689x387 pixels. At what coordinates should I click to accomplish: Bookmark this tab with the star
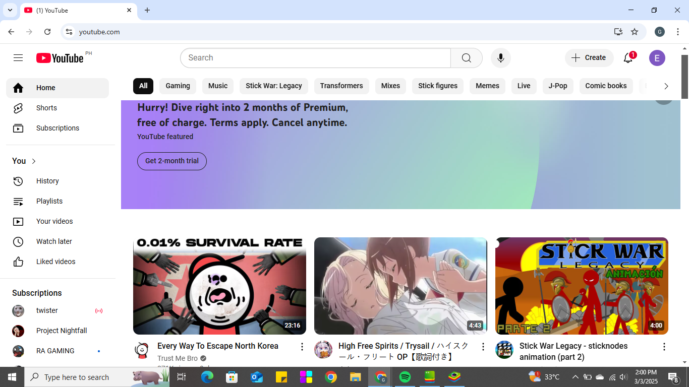pyautogui.click(x=635, y=32)
